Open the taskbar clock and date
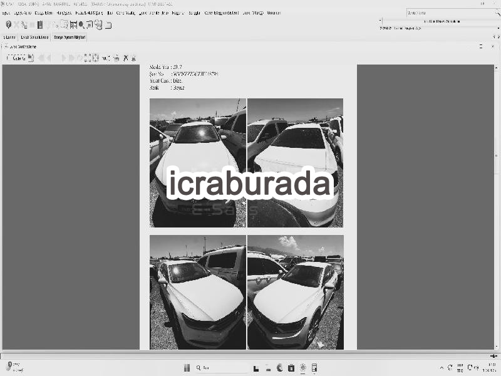Screen dimensions: 501x376 (x=490, y=368)
